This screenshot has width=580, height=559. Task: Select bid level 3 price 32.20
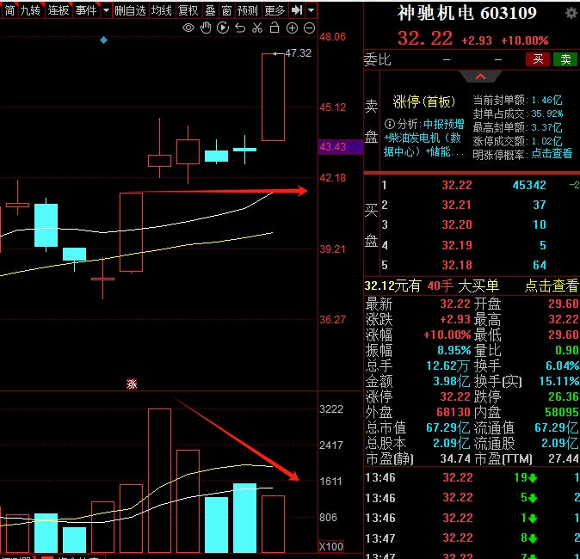pyautogui.click(x=457, y=224)
